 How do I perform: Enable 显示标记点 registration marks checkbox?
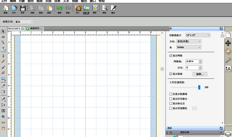click(x=170, y=103)
